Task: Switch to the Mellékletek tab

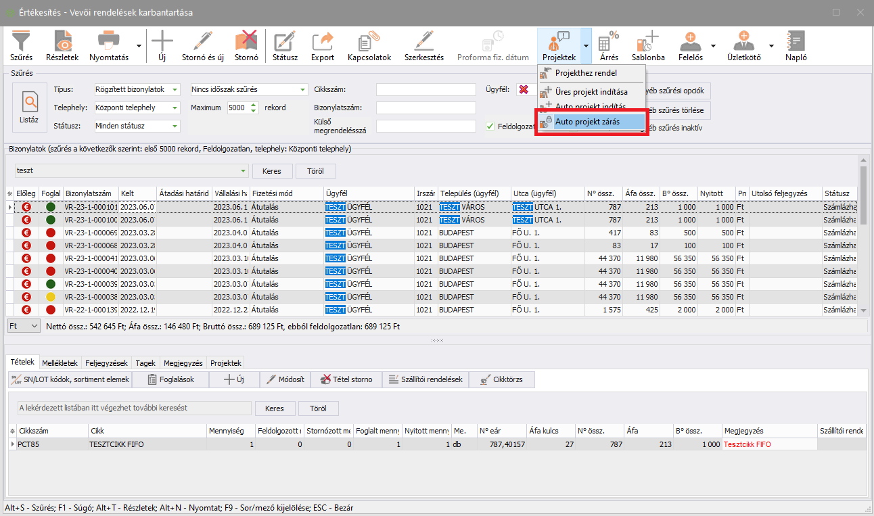Action: click(x=61, y=363)
